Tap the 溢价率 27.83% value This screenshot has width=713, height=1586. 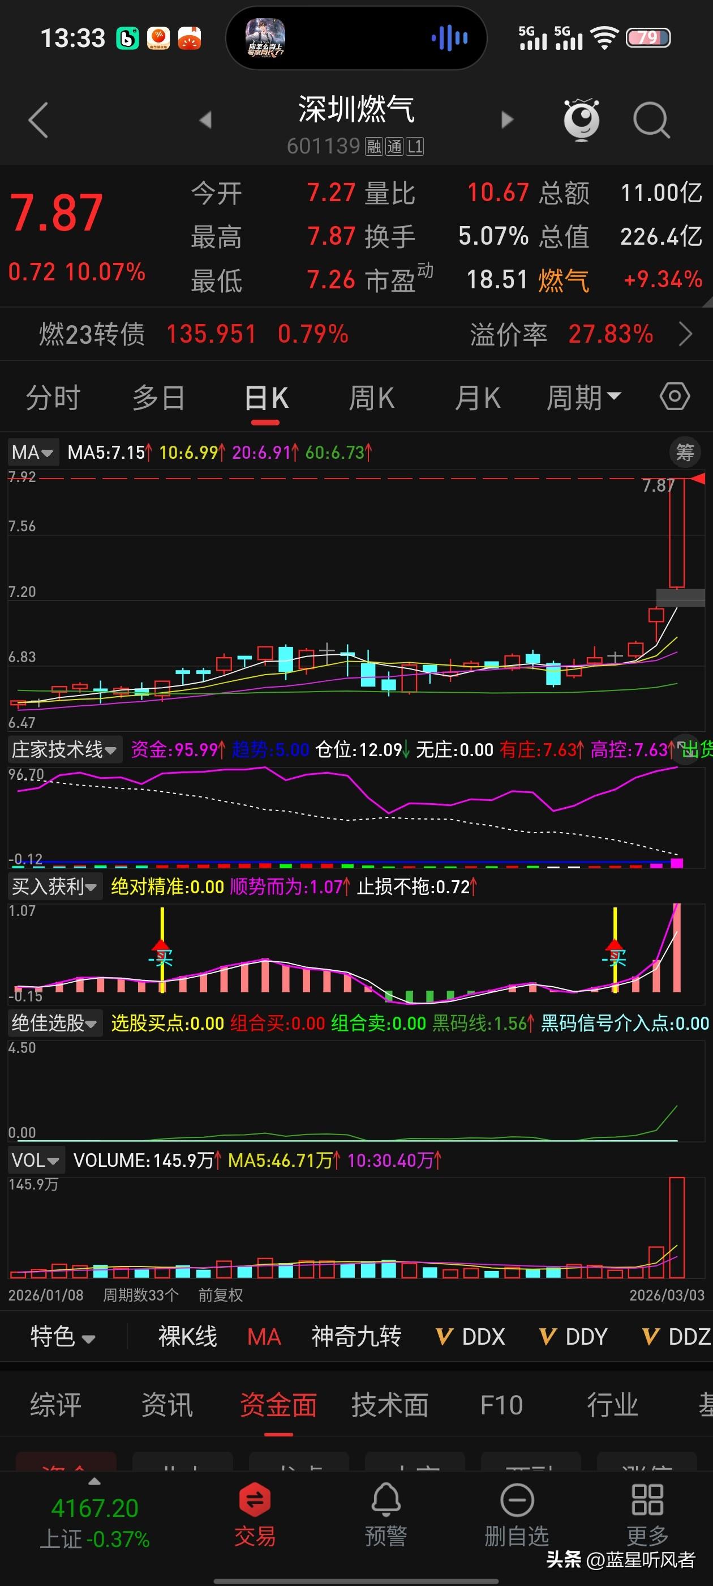[x=610, y=334]
